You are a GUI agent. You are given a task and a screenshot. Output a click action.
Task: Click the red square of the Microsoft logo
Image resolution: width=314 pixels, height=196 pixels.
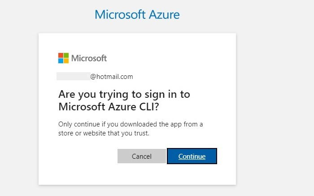coord(61,55)
